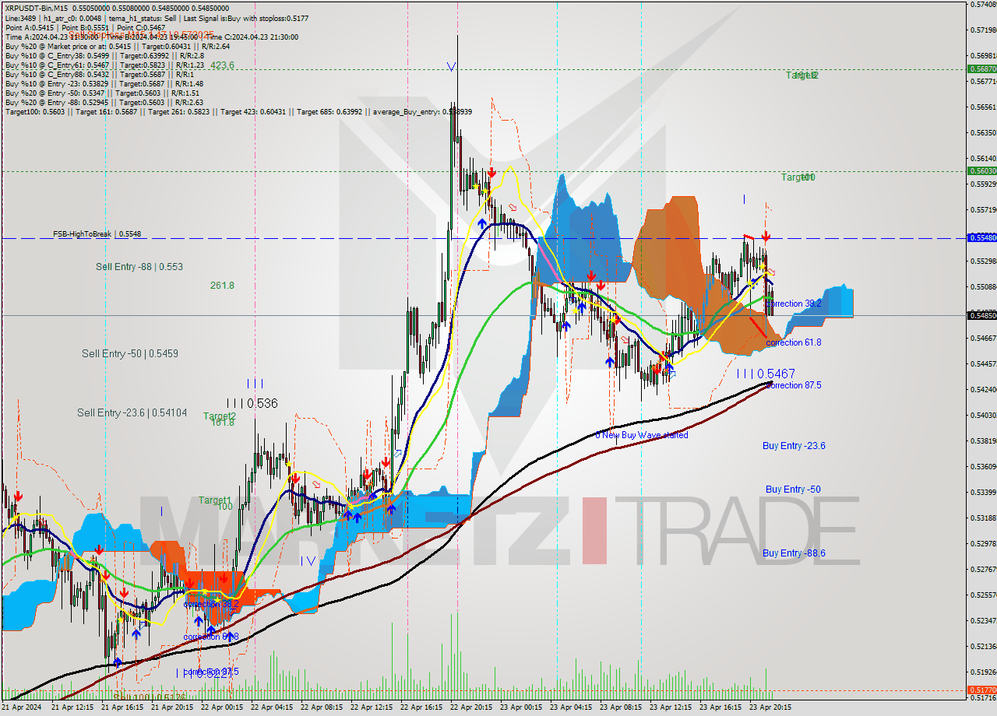Select the 'I I I 0.536' wave label

(x=252, y=403)
